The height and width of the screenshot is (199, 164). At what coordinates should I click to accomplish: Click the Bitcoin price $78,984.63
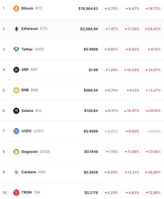(88, 9)
